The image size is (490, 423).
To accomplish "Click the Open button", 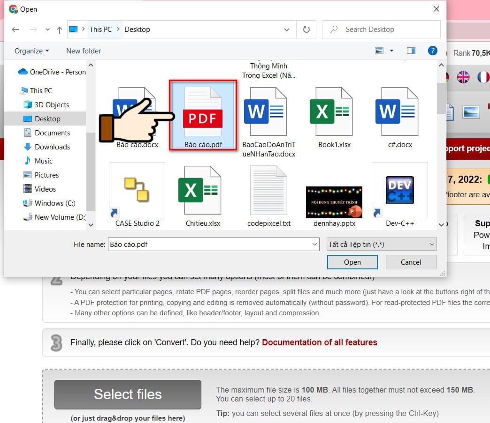I will [x=352, y=262].
